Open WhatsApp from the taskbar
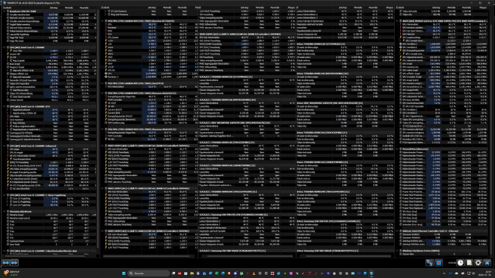 (x=241, y=273)
